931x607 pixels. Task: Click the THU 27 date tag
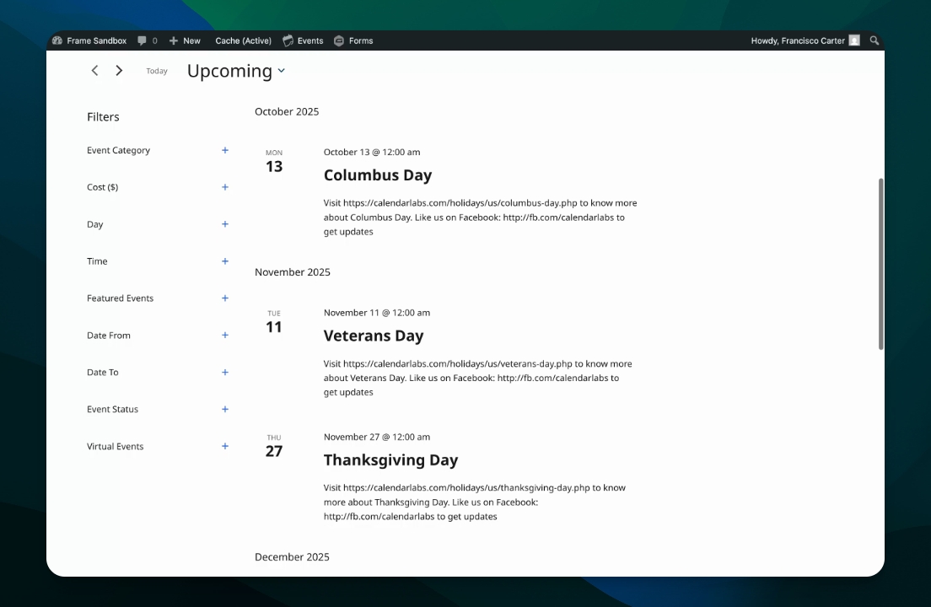274,446
